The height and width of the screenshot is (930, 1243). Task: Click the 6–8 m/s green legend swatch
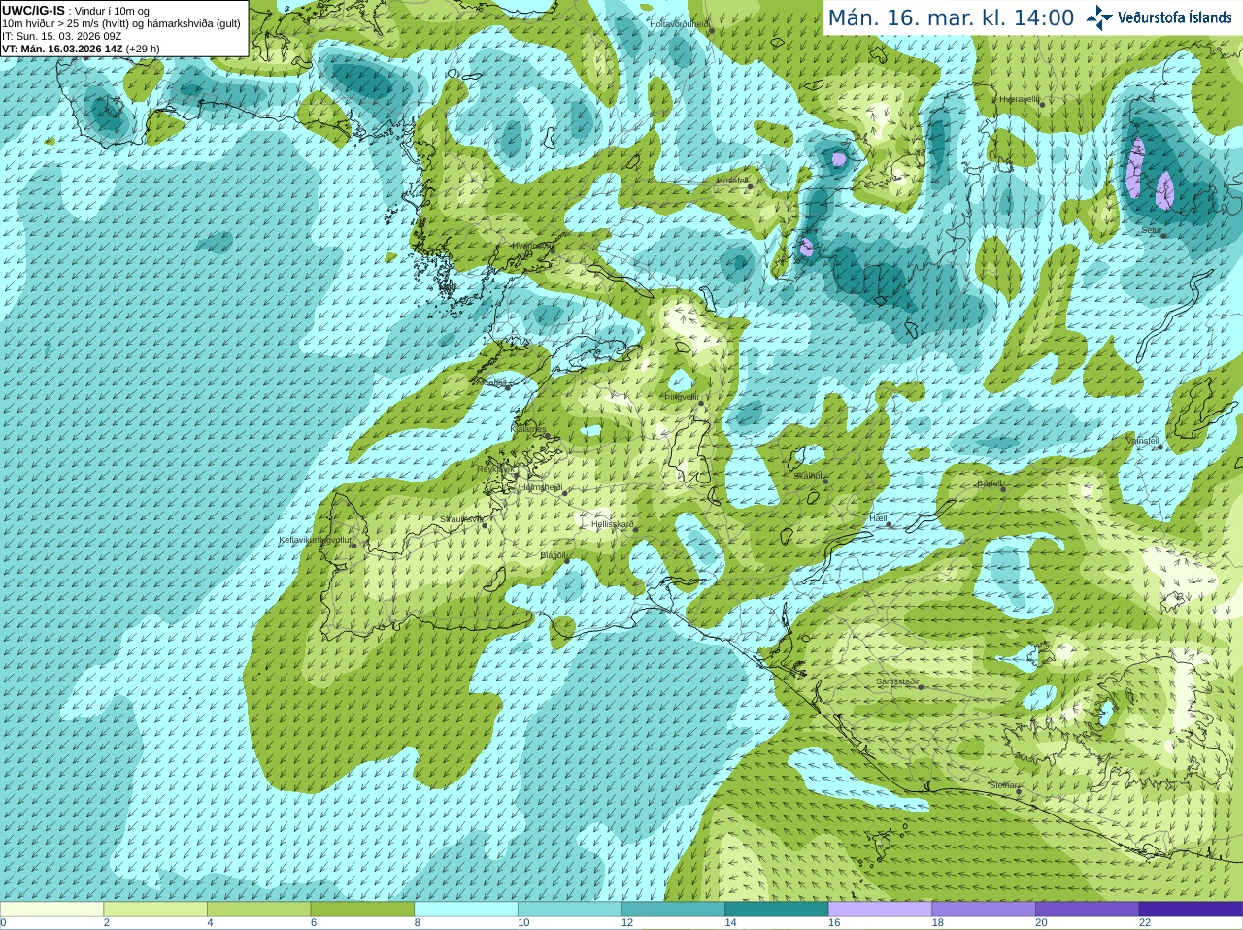(362, 910)
